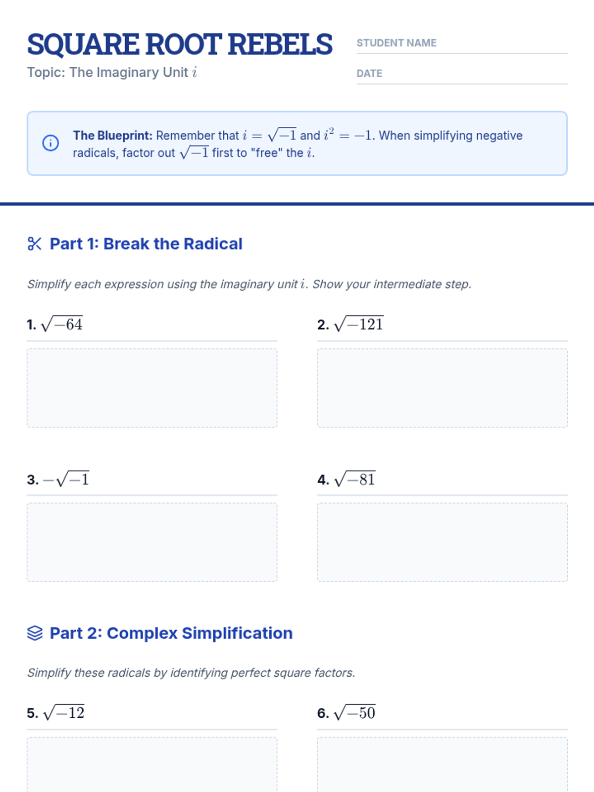
Task: Click the square root of −50 expression
Action: (354, 713)
